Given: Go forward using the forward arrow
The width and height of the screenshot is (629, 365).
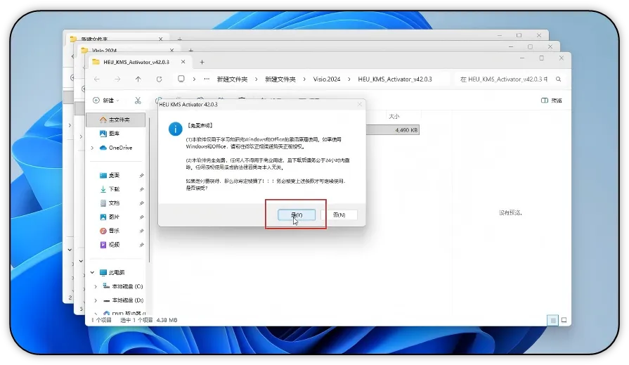Looking at the screenshot, I should click(x=117, y=79).
